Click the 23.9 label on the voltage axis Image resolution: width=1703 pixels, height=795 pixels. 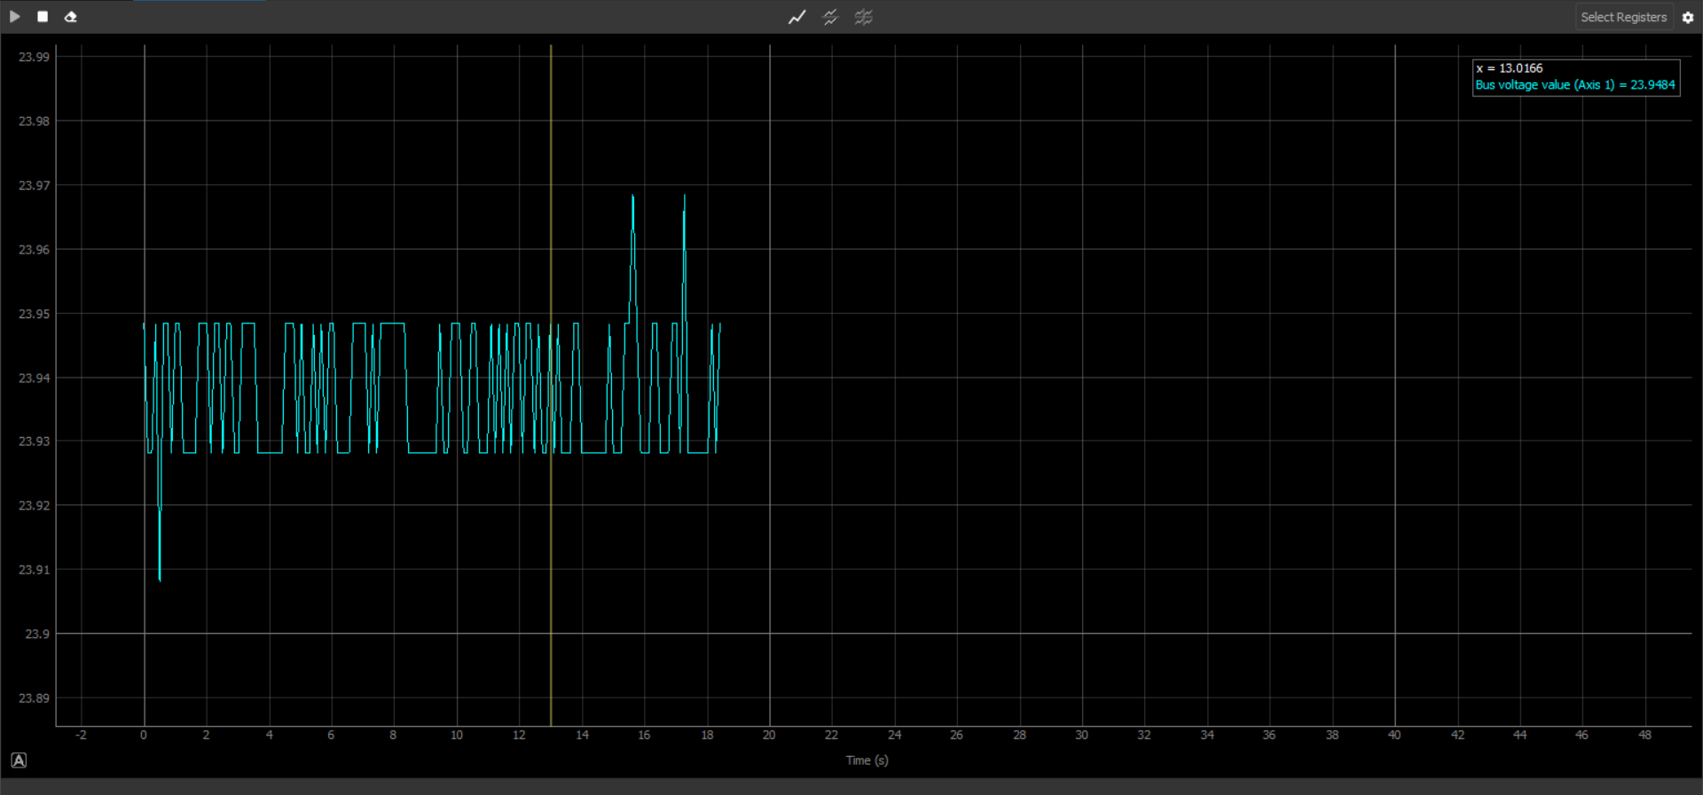tap(37, 635)
